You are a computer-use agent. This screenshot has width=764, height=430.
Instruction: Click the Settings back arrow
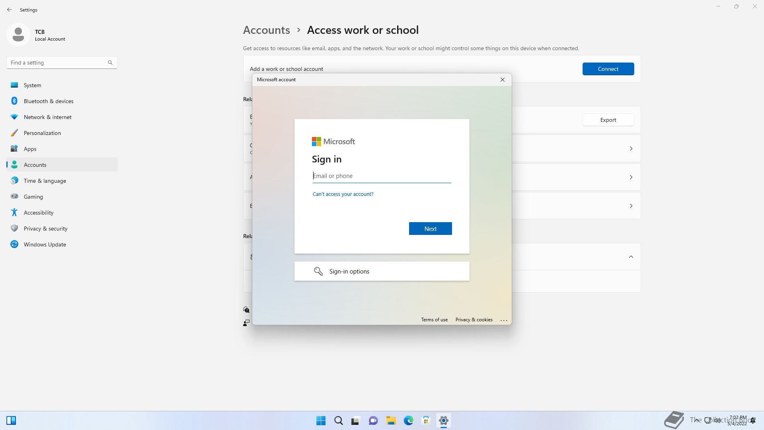(10, 10)
